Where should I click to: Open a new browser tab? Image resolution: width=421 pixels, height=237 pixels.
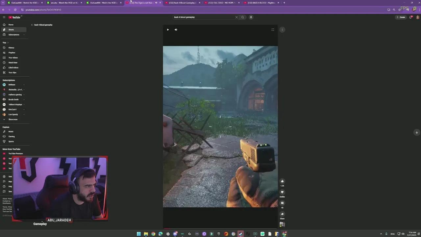coord(284,3)
